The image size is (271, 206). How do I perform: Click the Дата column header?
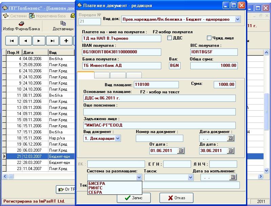[x=35, y=53]
